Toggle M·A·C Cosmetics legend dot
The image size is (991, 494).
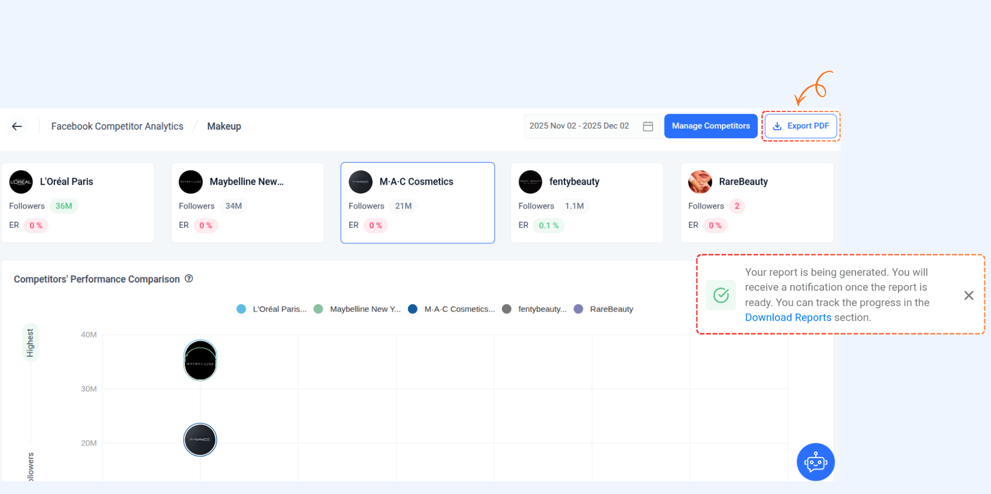413,309
